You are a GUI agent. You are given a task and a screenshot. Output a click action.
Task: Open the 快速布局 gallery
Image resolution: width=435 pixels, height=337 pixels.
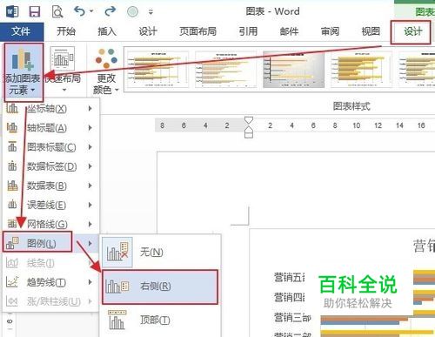tap(63, 70)
